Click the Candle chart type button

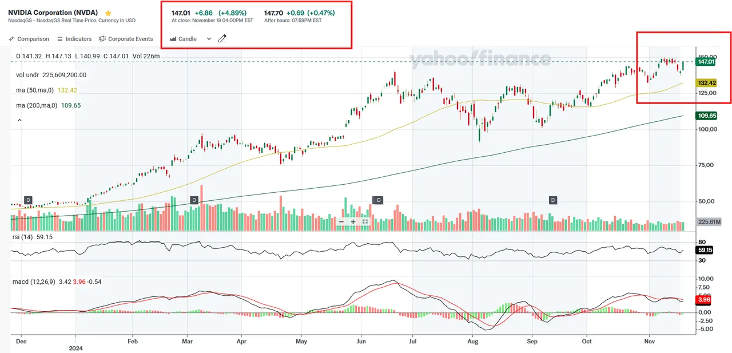coord(184,39)
